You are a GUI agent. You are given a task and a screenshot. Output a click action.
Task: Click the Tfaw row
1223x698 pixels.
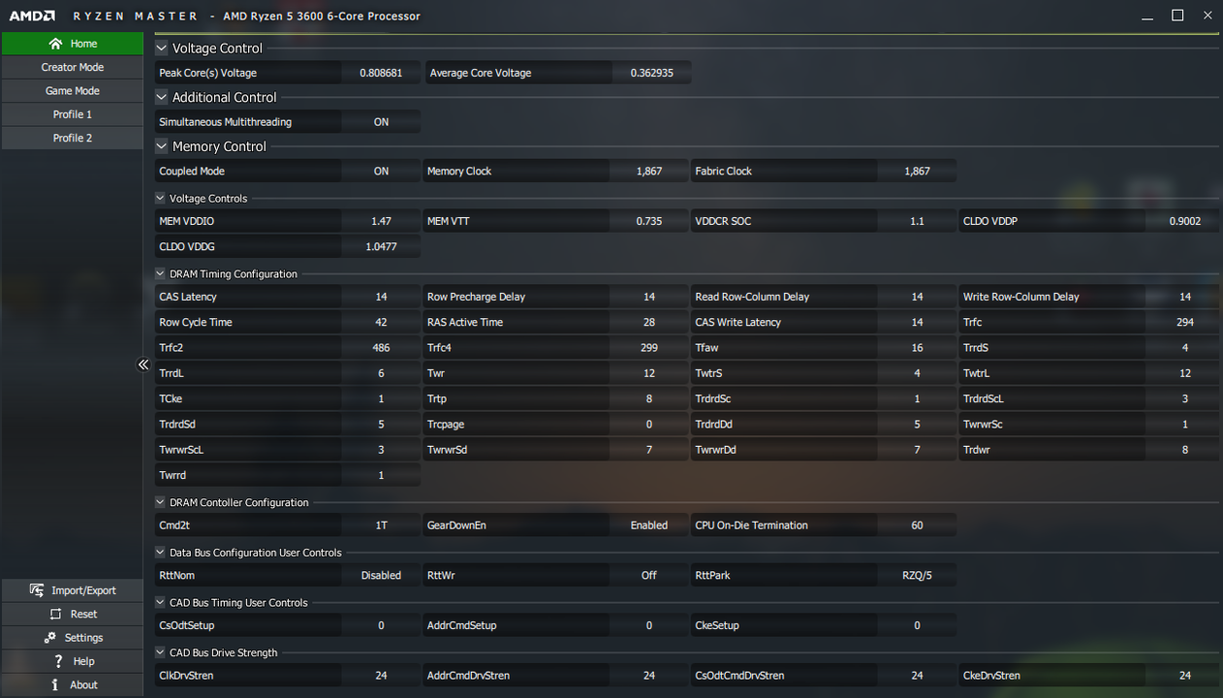point(824,347)
